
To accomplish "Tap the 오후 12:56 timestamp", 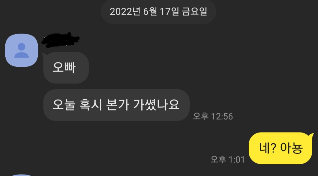I will pyautogui.click(x=213, y=116).
